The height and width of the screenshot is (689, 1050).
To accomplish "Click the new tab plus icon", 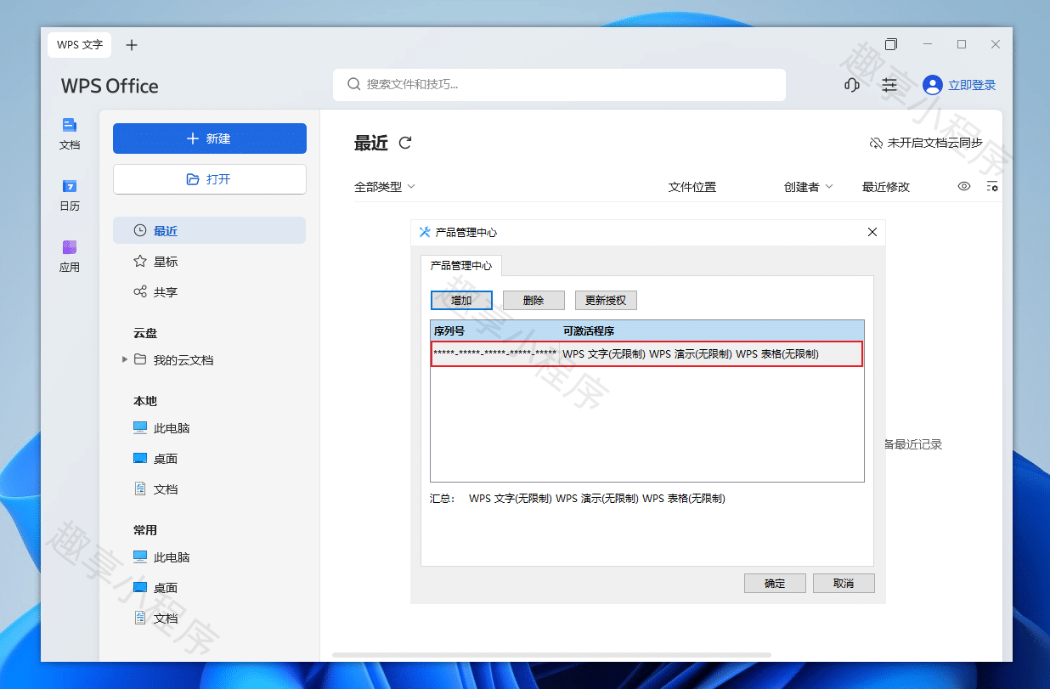I will pos(132,45).
